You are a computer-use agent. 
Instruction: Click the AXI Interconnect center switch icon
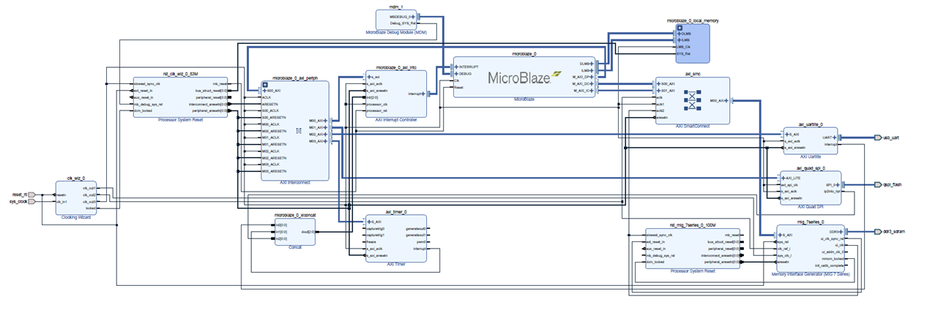click(x=299, y=131)
